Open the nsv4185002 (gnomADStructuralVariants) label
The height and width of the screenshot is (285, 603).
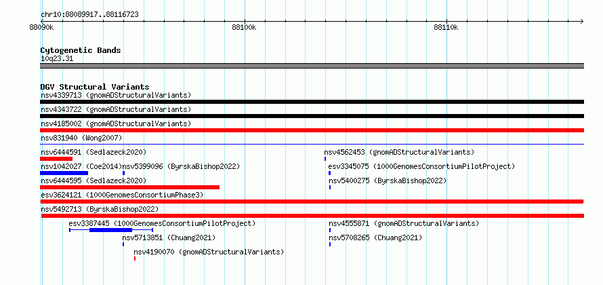point(116,123)
